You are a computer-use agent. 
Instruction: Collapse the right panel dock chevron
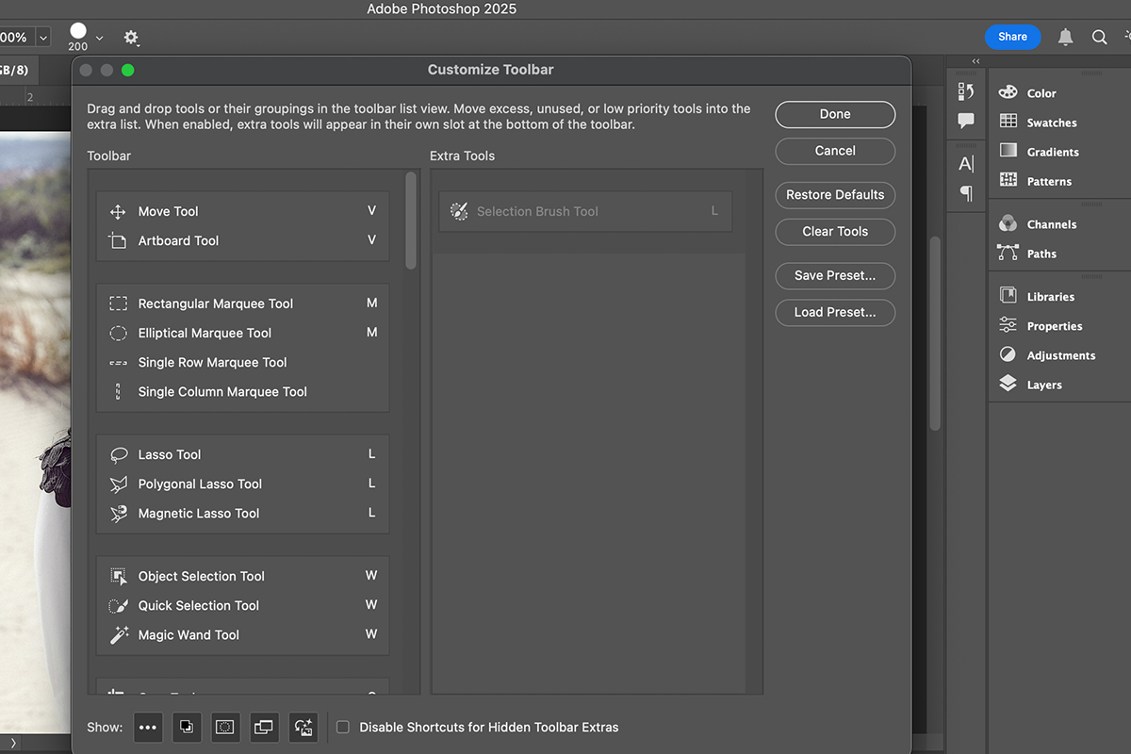[975, 61]
